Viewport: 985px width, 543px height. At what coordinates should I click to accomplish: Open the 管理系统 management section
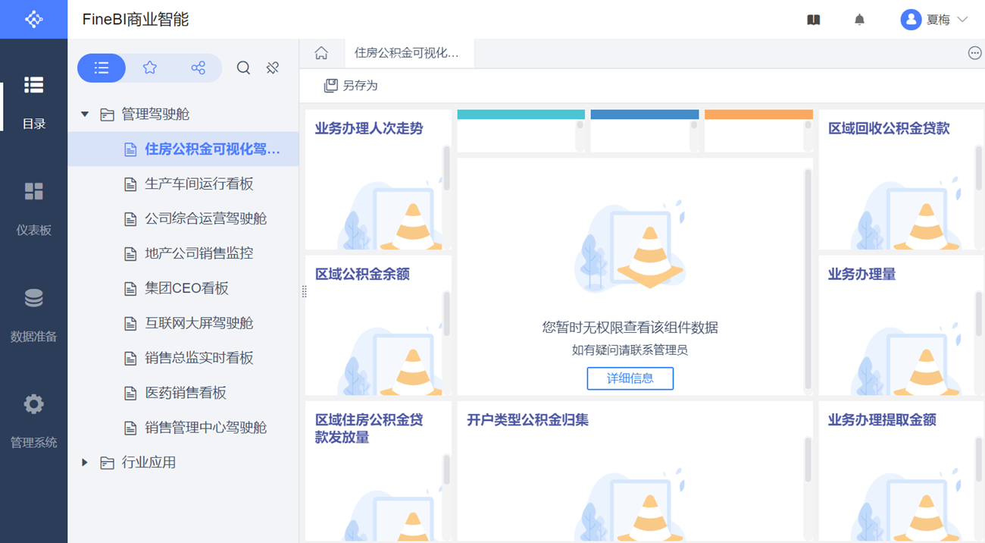(33, 421)
